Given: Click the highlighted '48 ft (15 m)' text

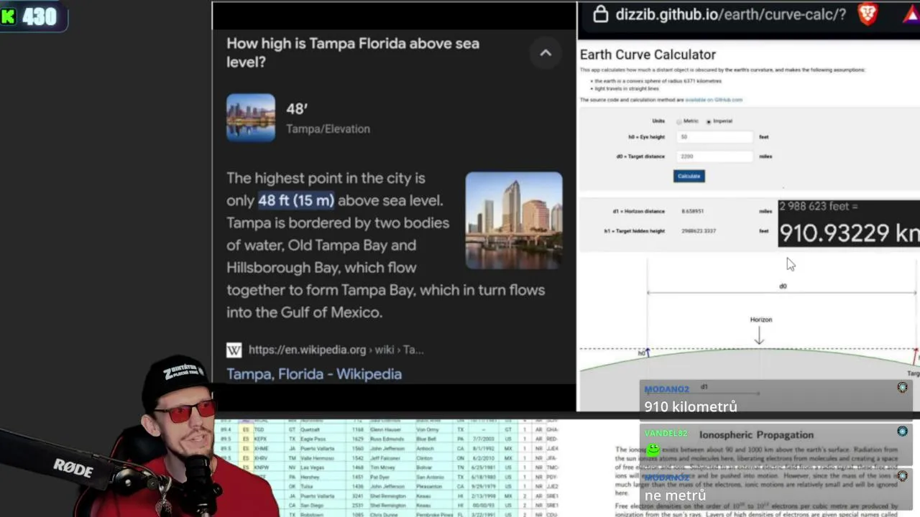Looking at the screenshot, I should click(296, 200).
